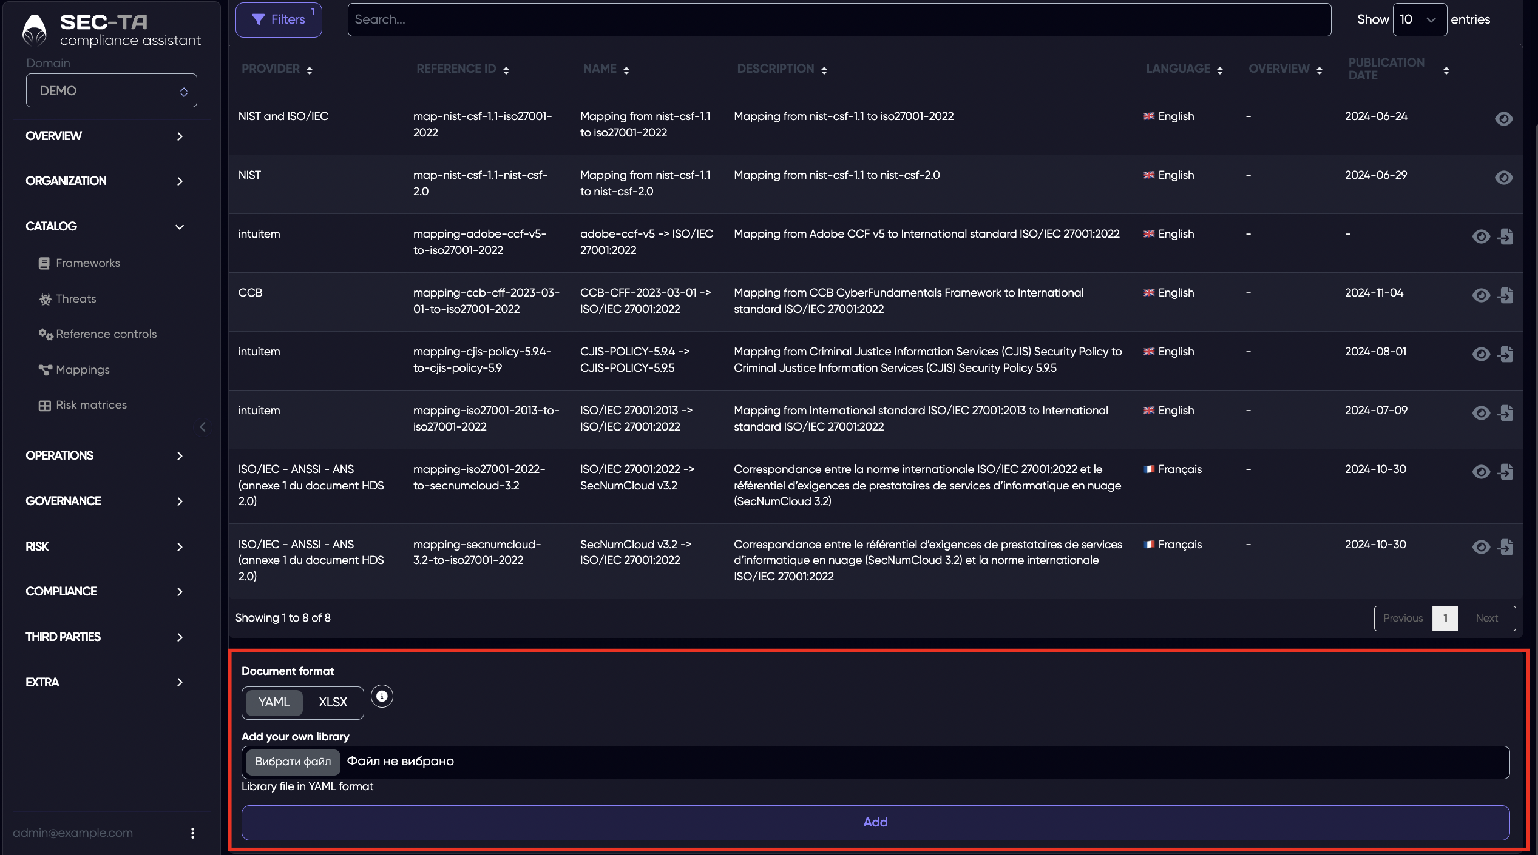Open the Filters button

coord(279,19)
